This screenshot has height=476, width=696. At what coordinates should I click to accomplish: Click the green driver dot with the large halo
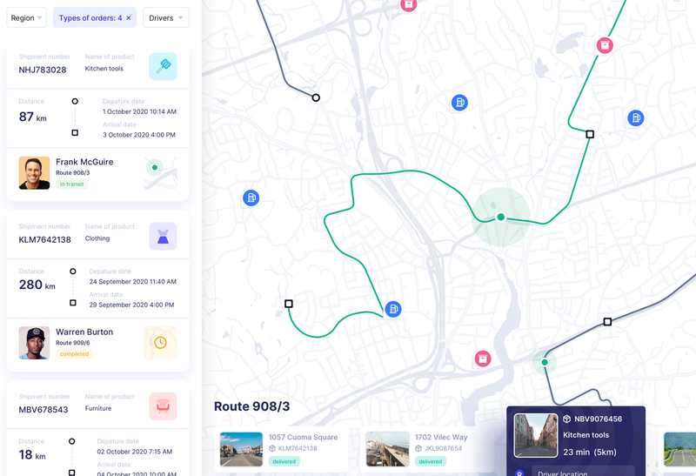point(500,217)
